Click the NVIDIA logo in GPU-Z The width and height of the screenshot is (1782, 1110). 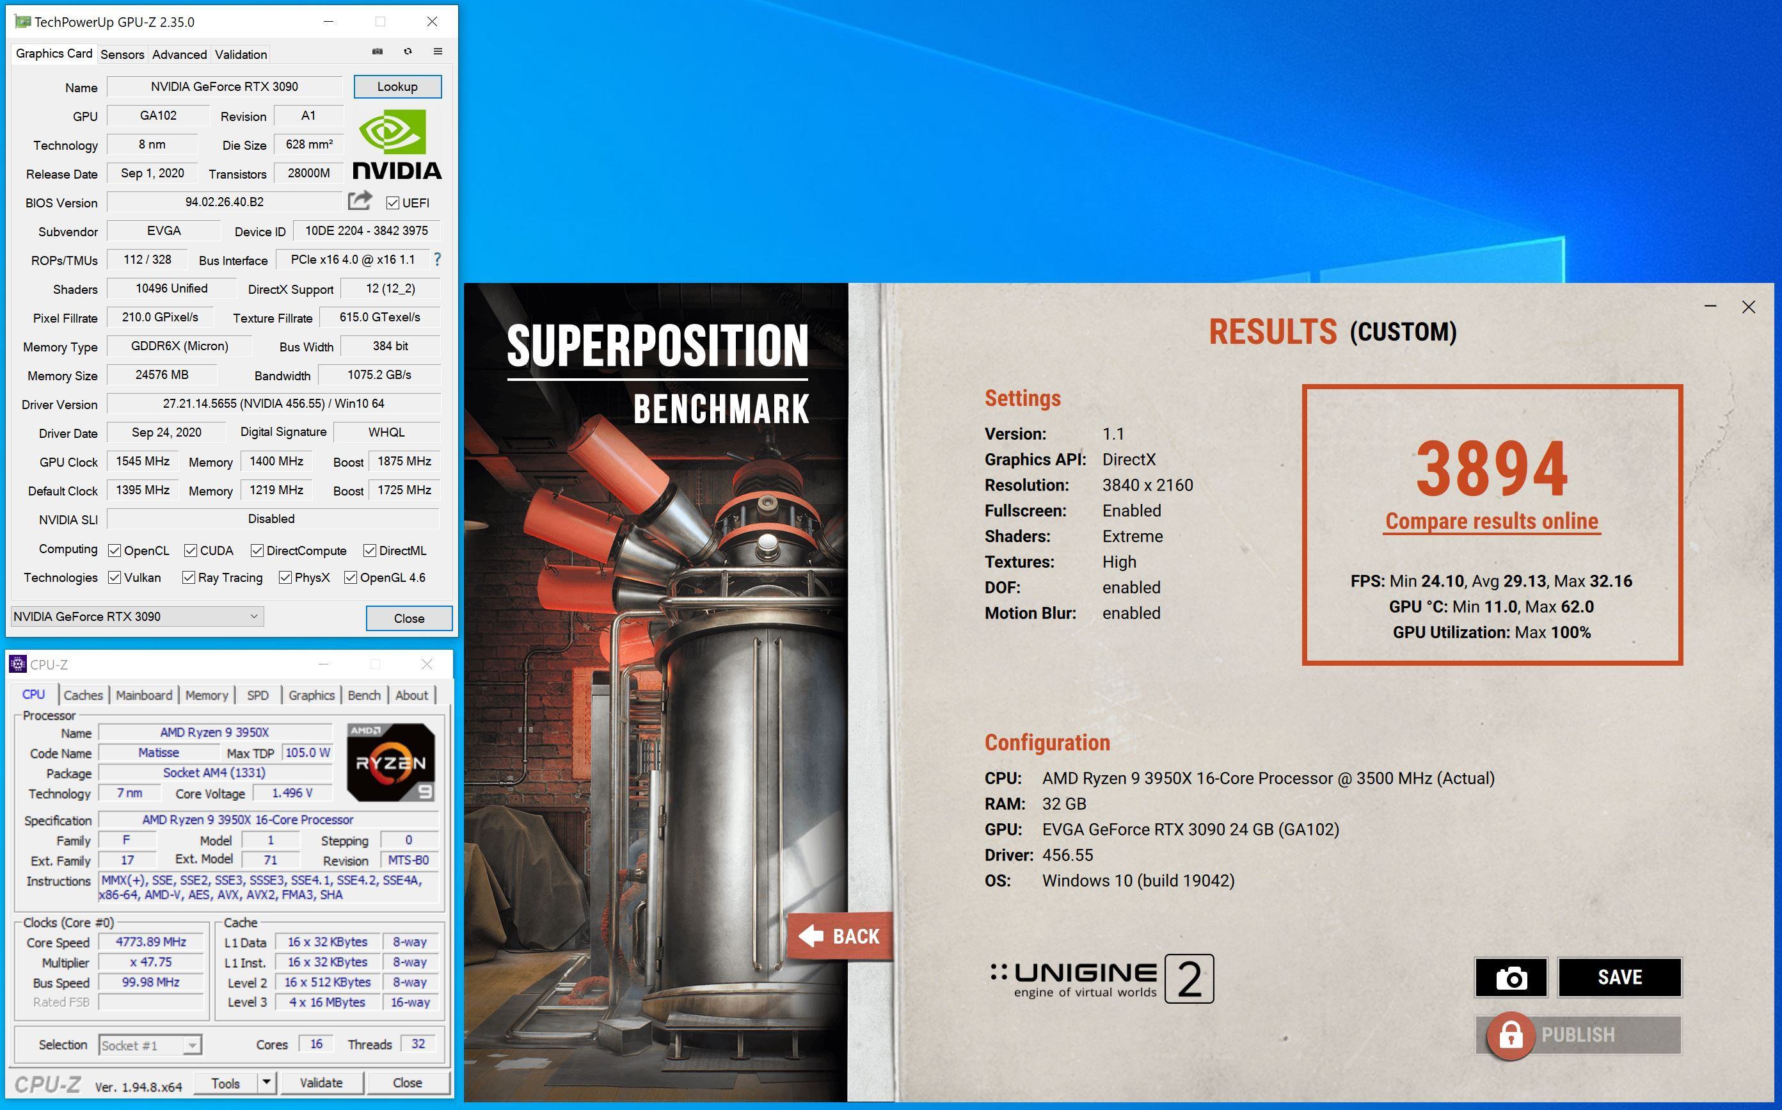tap(396, 145)
